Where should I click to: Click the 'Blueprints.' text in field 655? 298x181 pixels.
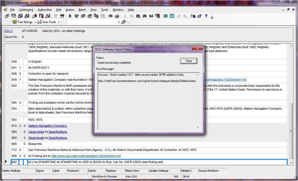point(35,144)
